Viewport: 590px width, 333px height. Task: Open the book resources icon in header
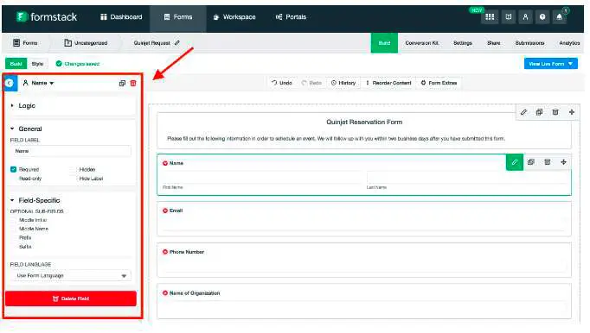(x=509, y=17)
